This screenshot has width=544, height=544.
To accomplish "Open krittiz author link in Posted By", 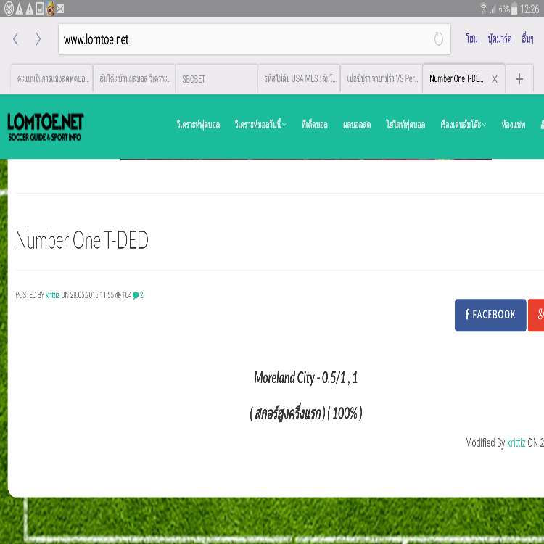I will tap(52, 295).
